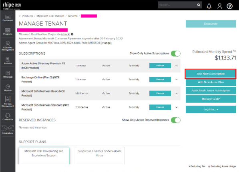
Task: Click the Agreement Status line text
Action: click(70, 39)
